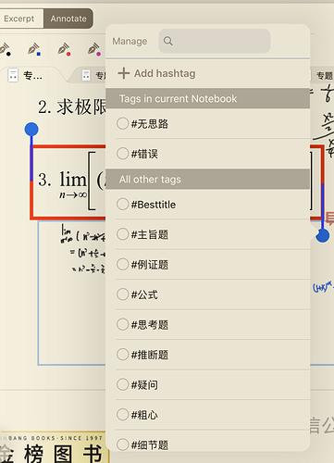Select the #无思路 tag radio button
This screenshot has height=463, width=334.
pos(122,123)
